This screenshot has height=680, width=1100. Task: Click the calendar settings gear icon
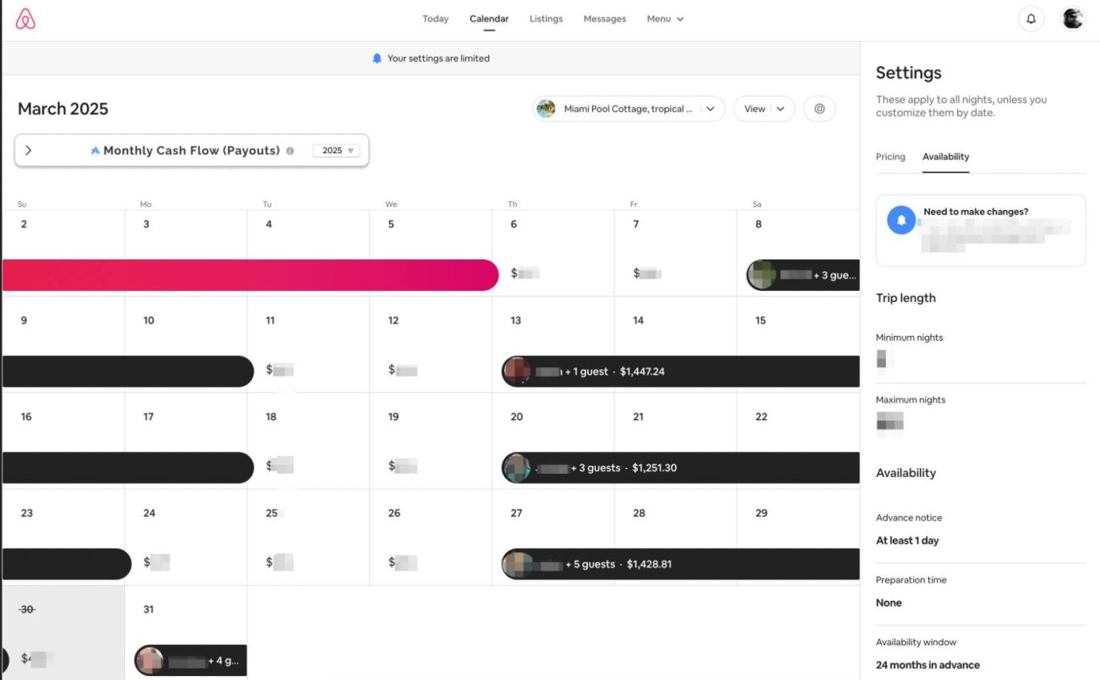coord(820,109)
